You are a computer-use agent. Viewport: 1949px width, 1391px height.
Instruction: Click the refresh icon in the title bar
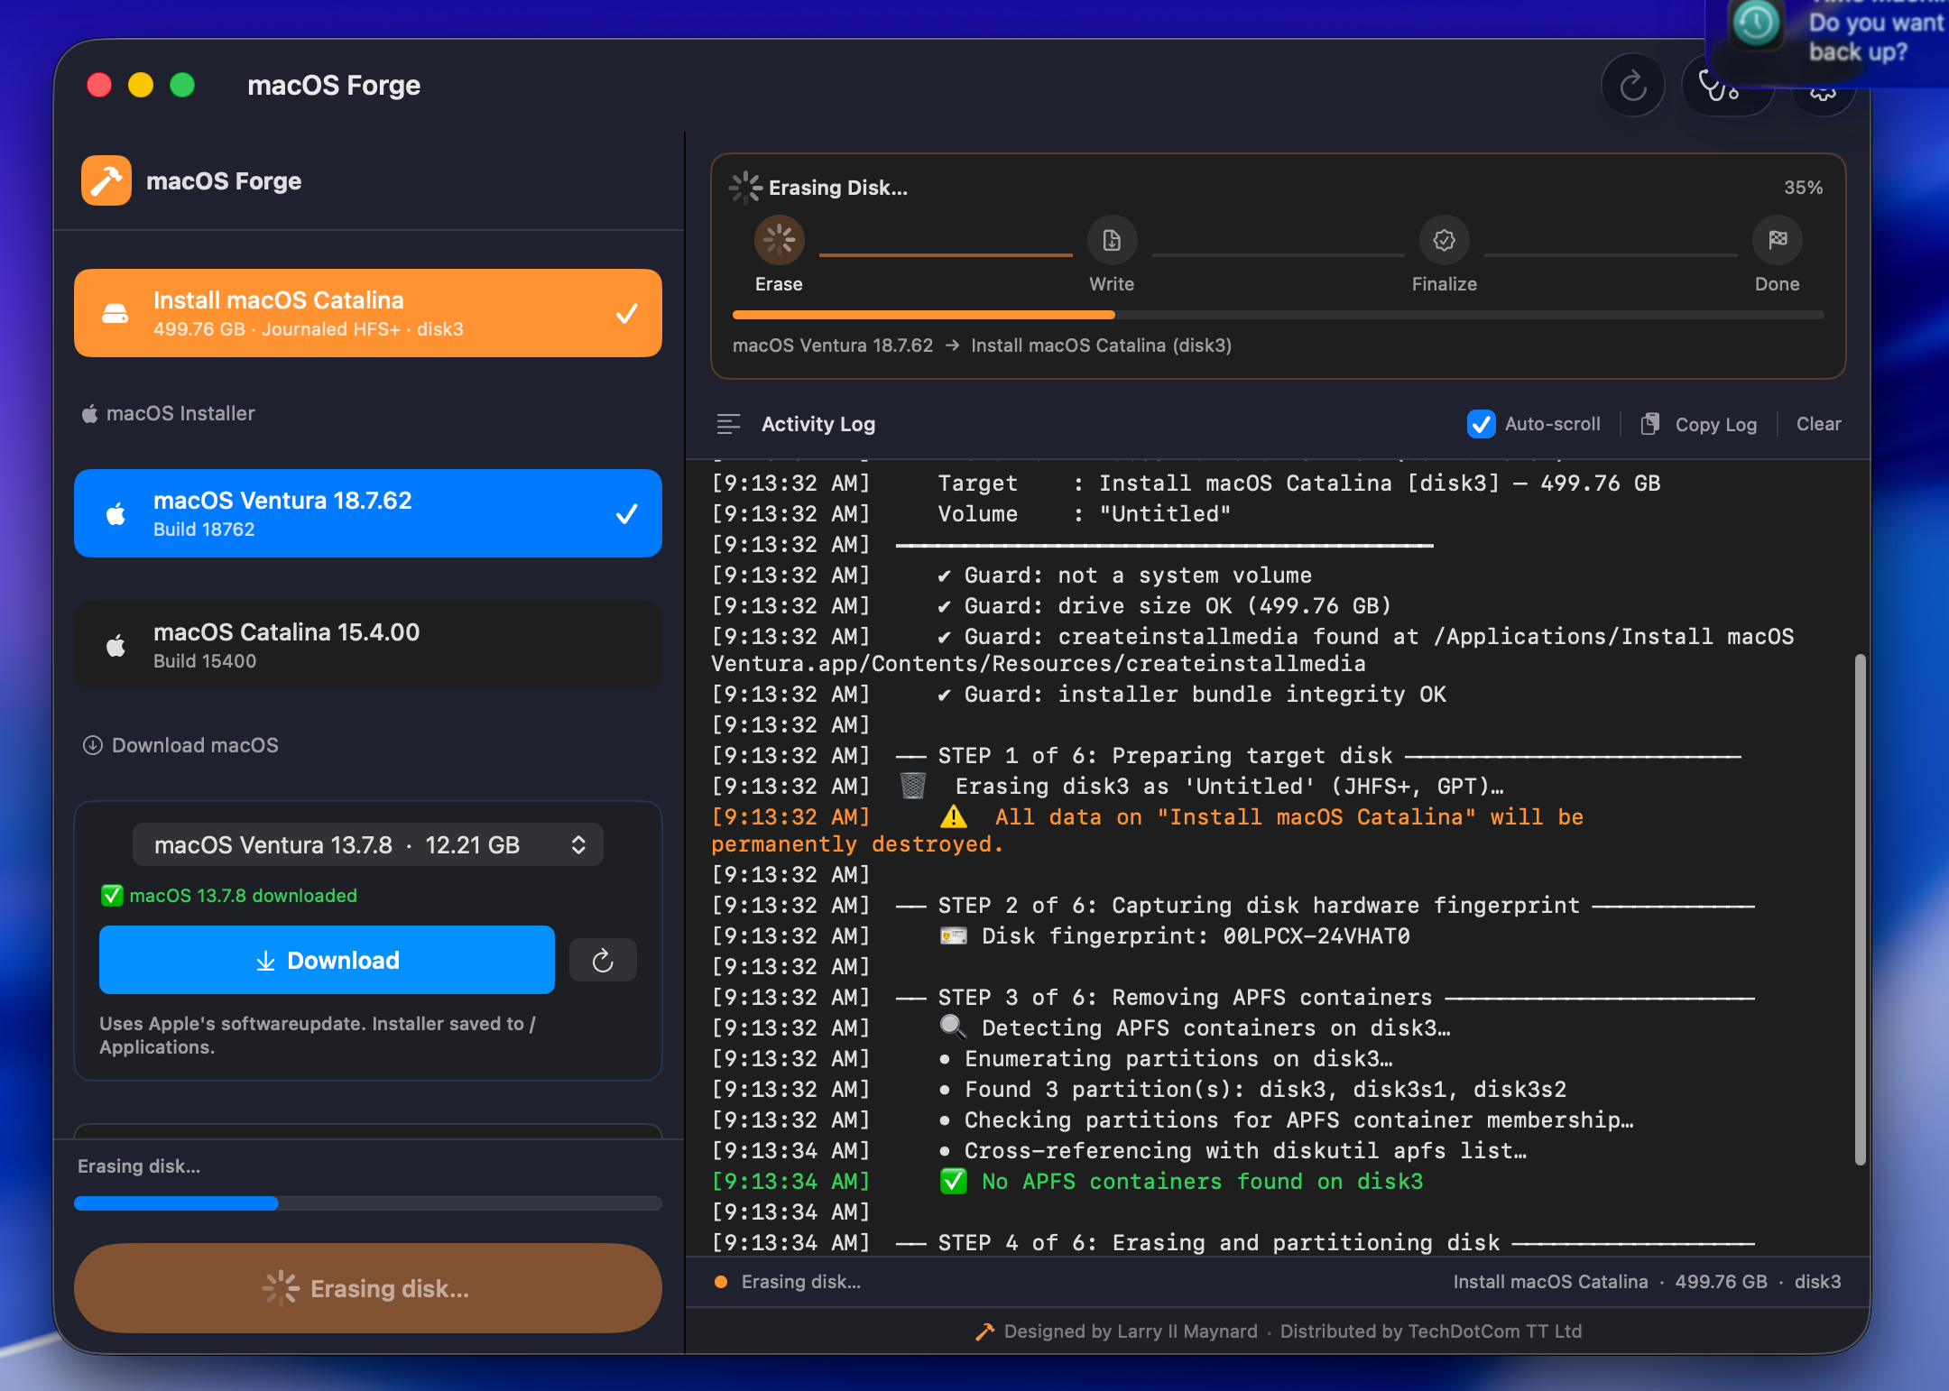click(1632, 86)
